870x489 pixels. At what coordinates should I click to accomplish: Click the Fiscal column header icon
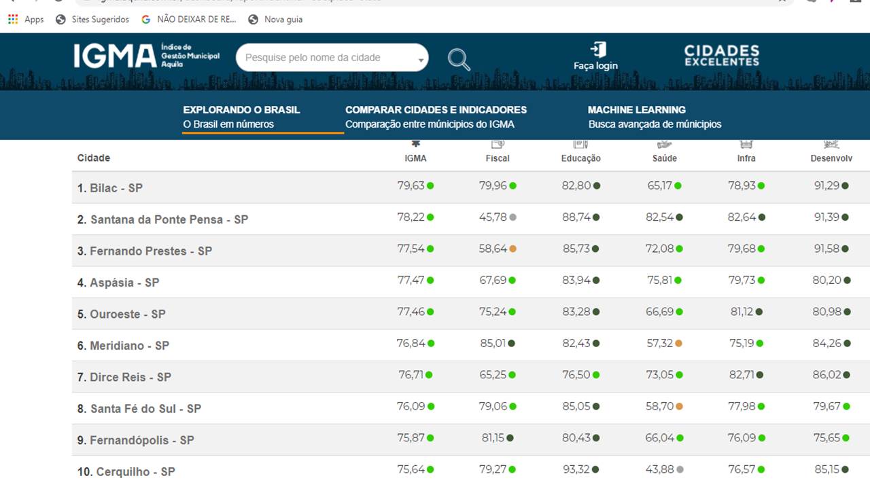498,144
